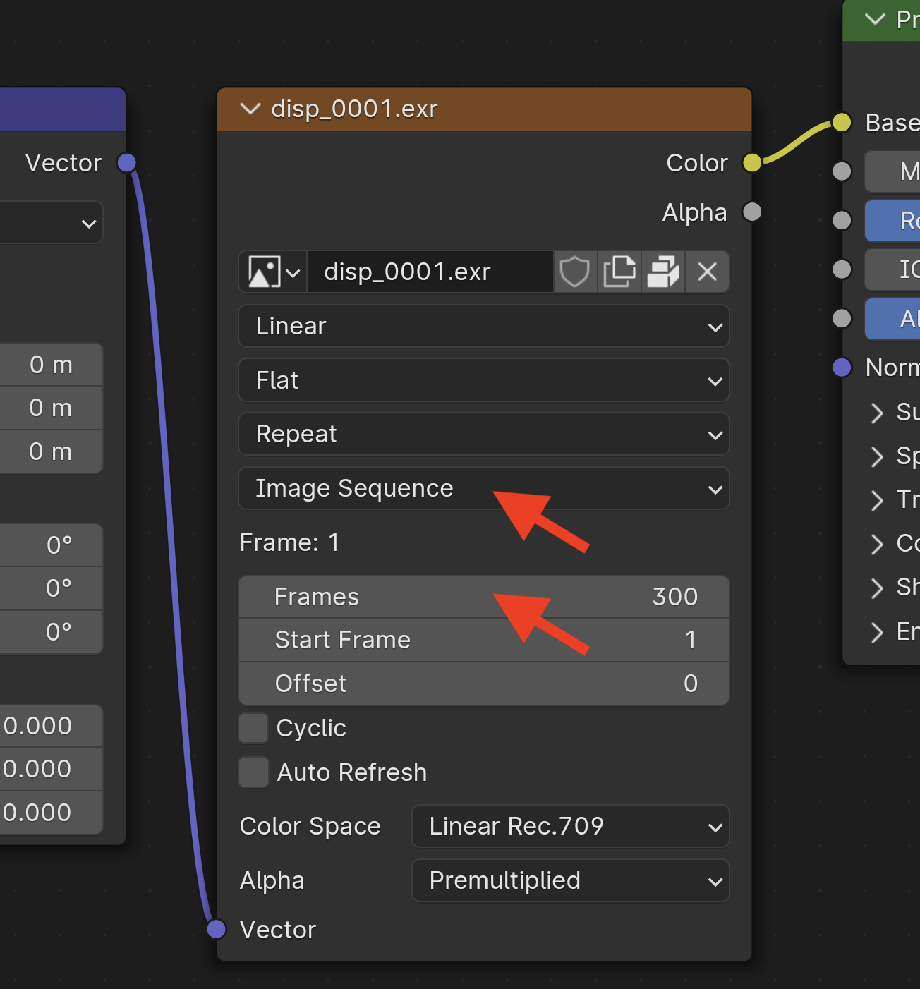Open the Color Space Linear Rec.709 dropdown
This screenshot has width=920, height=989.
tap(571, 826)
